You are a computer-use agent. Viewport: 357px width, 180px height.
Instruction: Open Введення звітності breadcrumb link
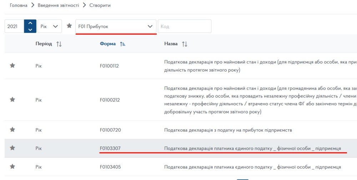[59, 5]
